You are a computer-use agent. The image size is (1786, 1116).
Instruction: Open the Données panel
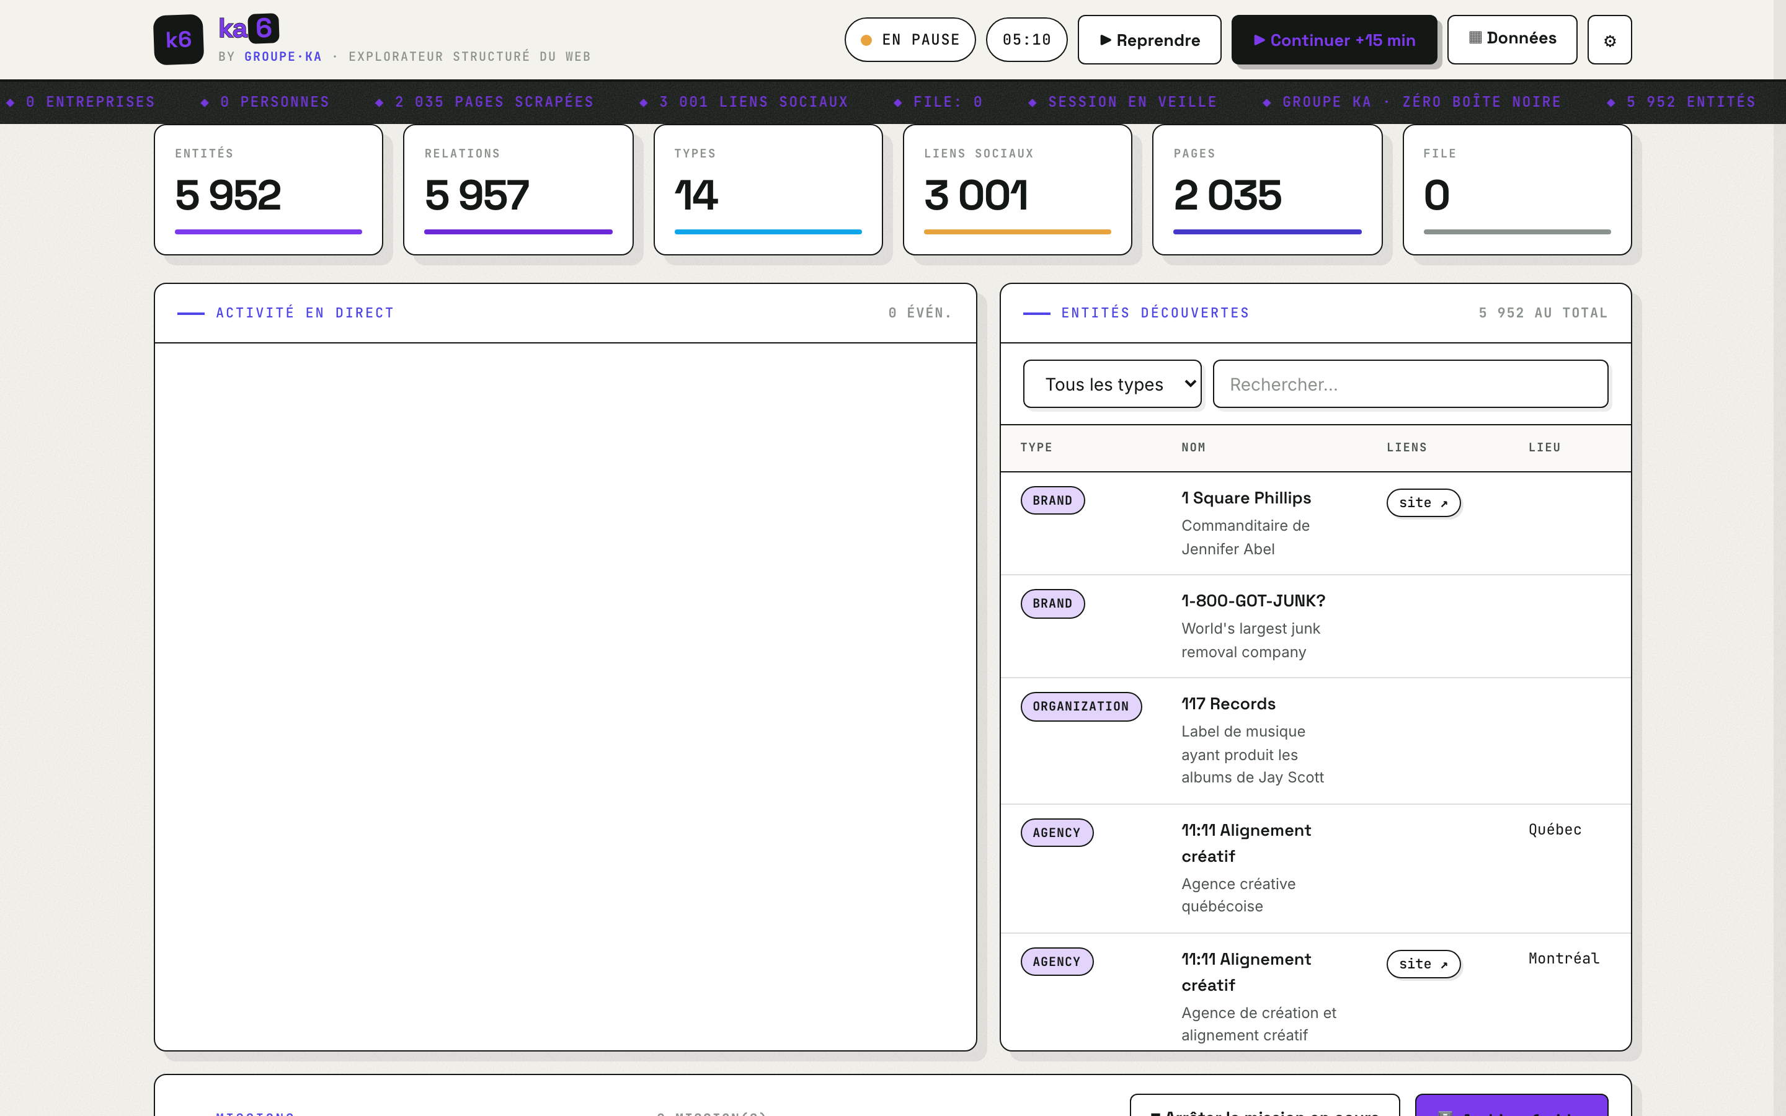(1512, 39)
